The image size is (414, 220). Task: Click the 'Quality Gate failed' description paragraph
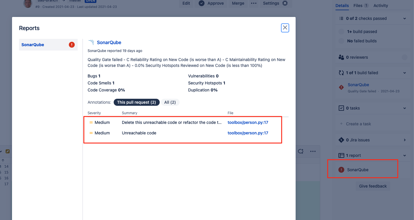click(x=186, y=63)
